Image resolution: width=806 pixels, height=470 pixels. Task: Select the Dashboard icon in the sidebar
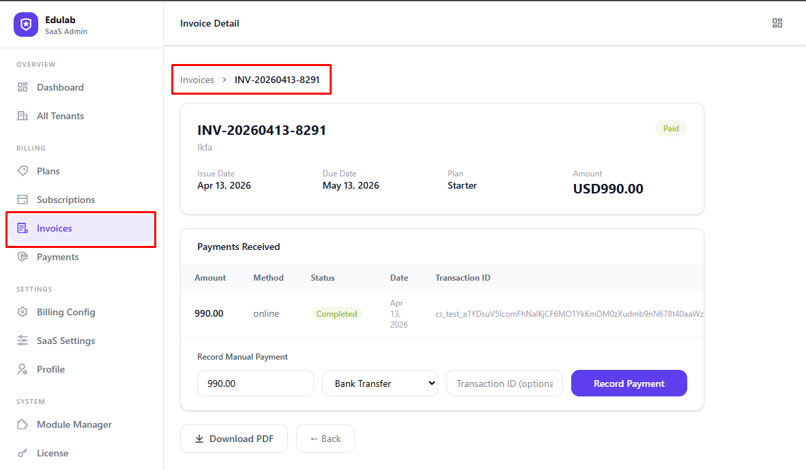pyautogui.click(x=24, y=87)
